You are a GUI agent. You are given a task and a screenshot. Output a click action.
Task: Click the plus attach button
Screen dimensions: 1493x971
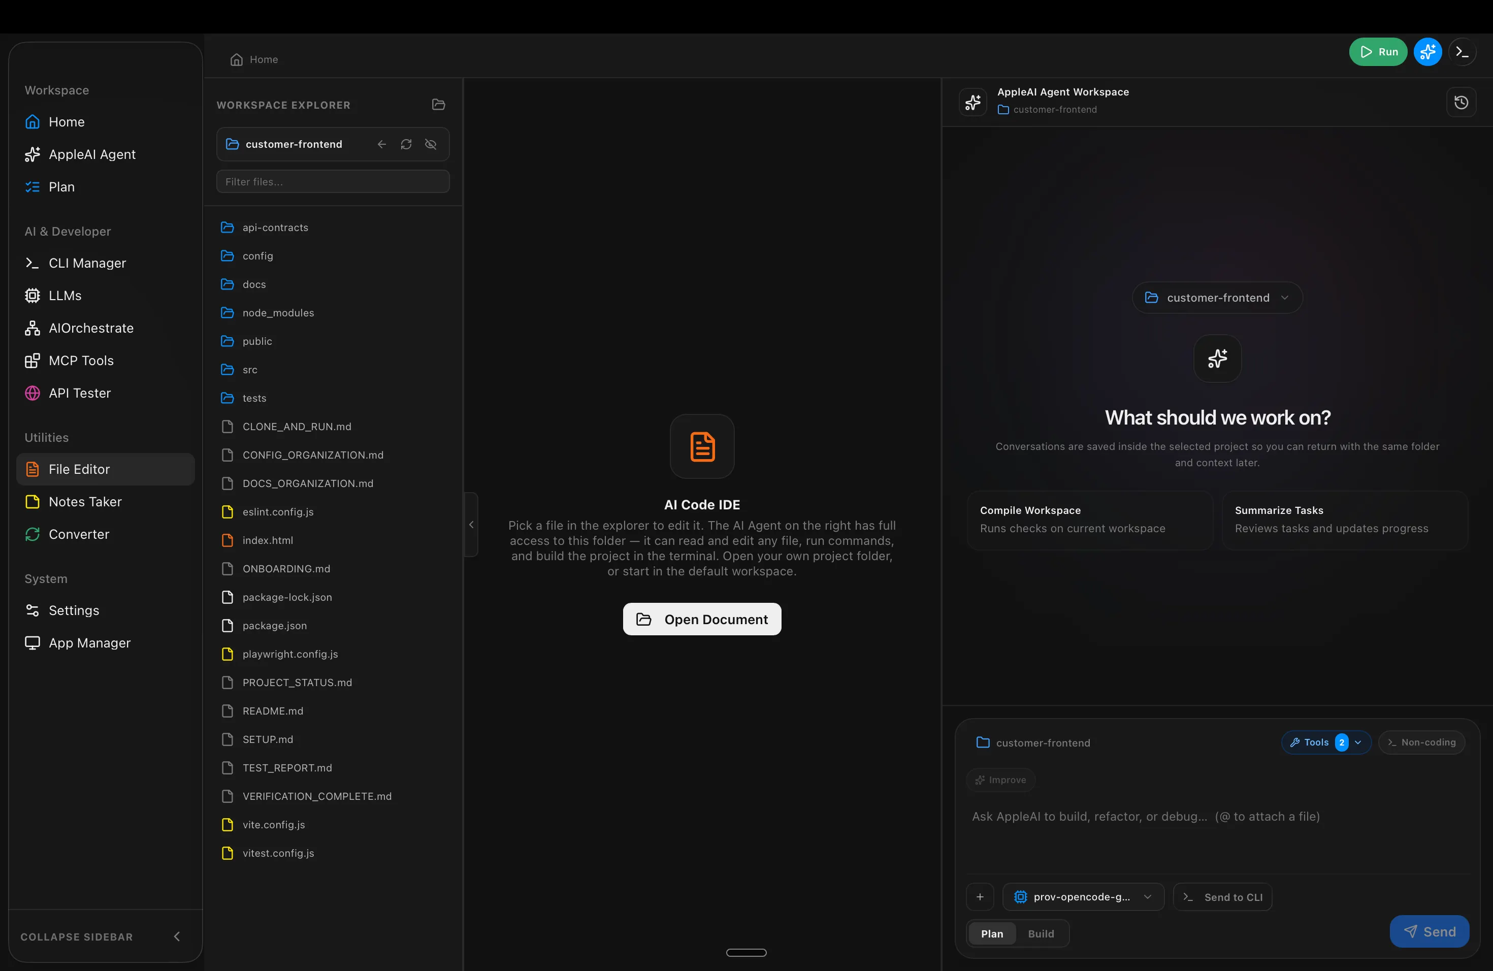(980, 897)
